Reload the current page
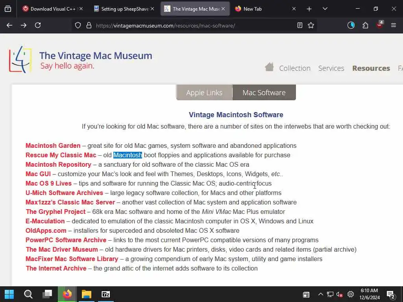This screenshot has height=302, width=403. pos(38,25)
